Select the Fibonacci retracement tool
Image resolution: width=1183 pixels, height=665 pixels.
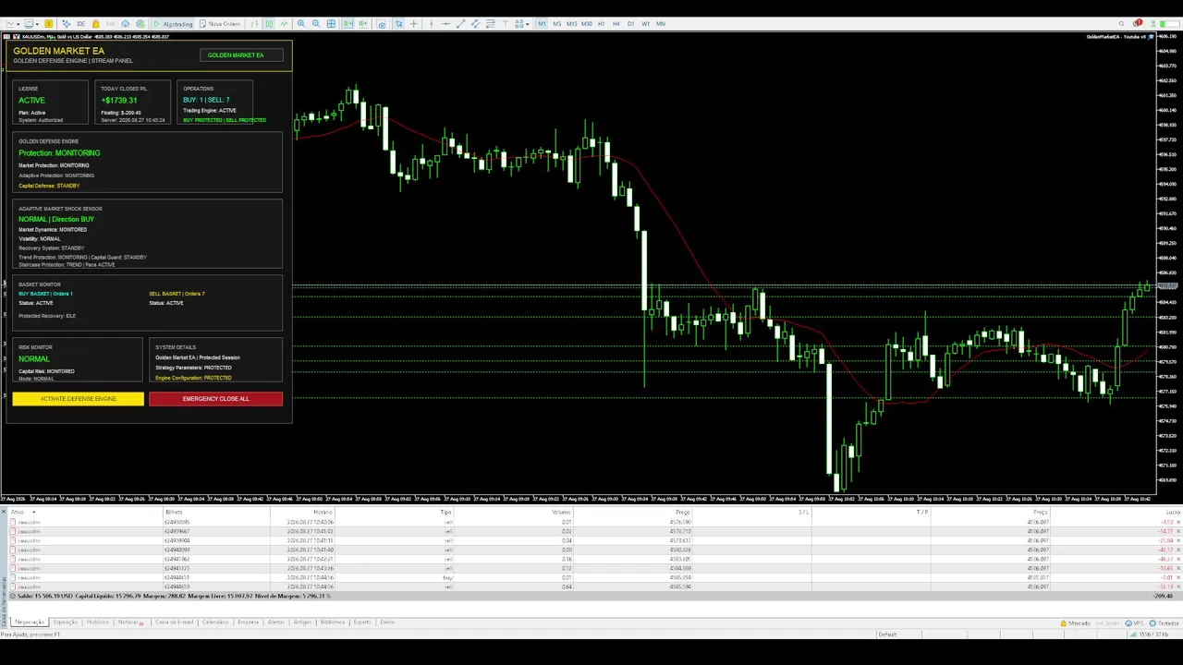pyautogui.click(x=489, y=23)
